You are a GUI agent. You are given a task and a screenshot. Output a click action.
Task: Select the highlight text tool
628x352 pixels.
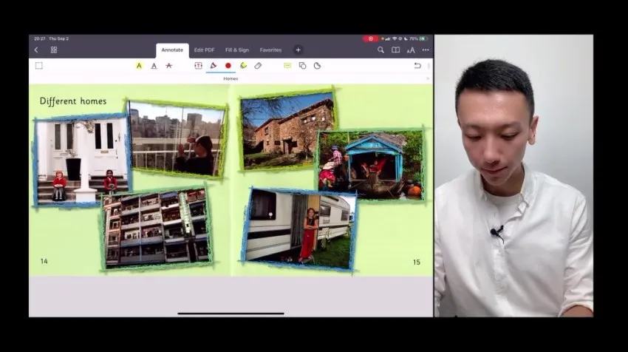pyautogui.click(x=139, y=66)
